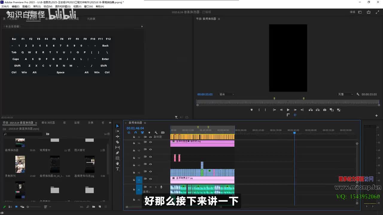Select the Selection arrow tool
The width and height of the screenshot is (383, 215).
[x=117, y=126]
